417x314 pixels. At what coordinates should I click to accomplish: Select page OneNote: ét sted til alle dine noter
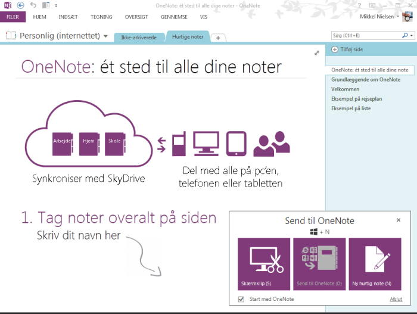370,70
